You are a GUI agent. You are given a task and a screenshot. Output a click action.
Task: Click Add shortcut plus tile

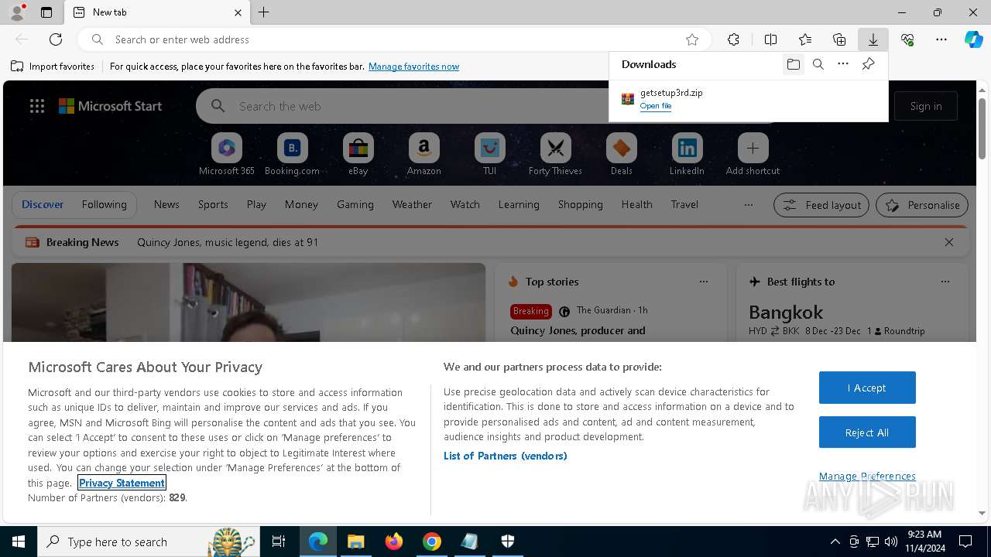(753, 155)
